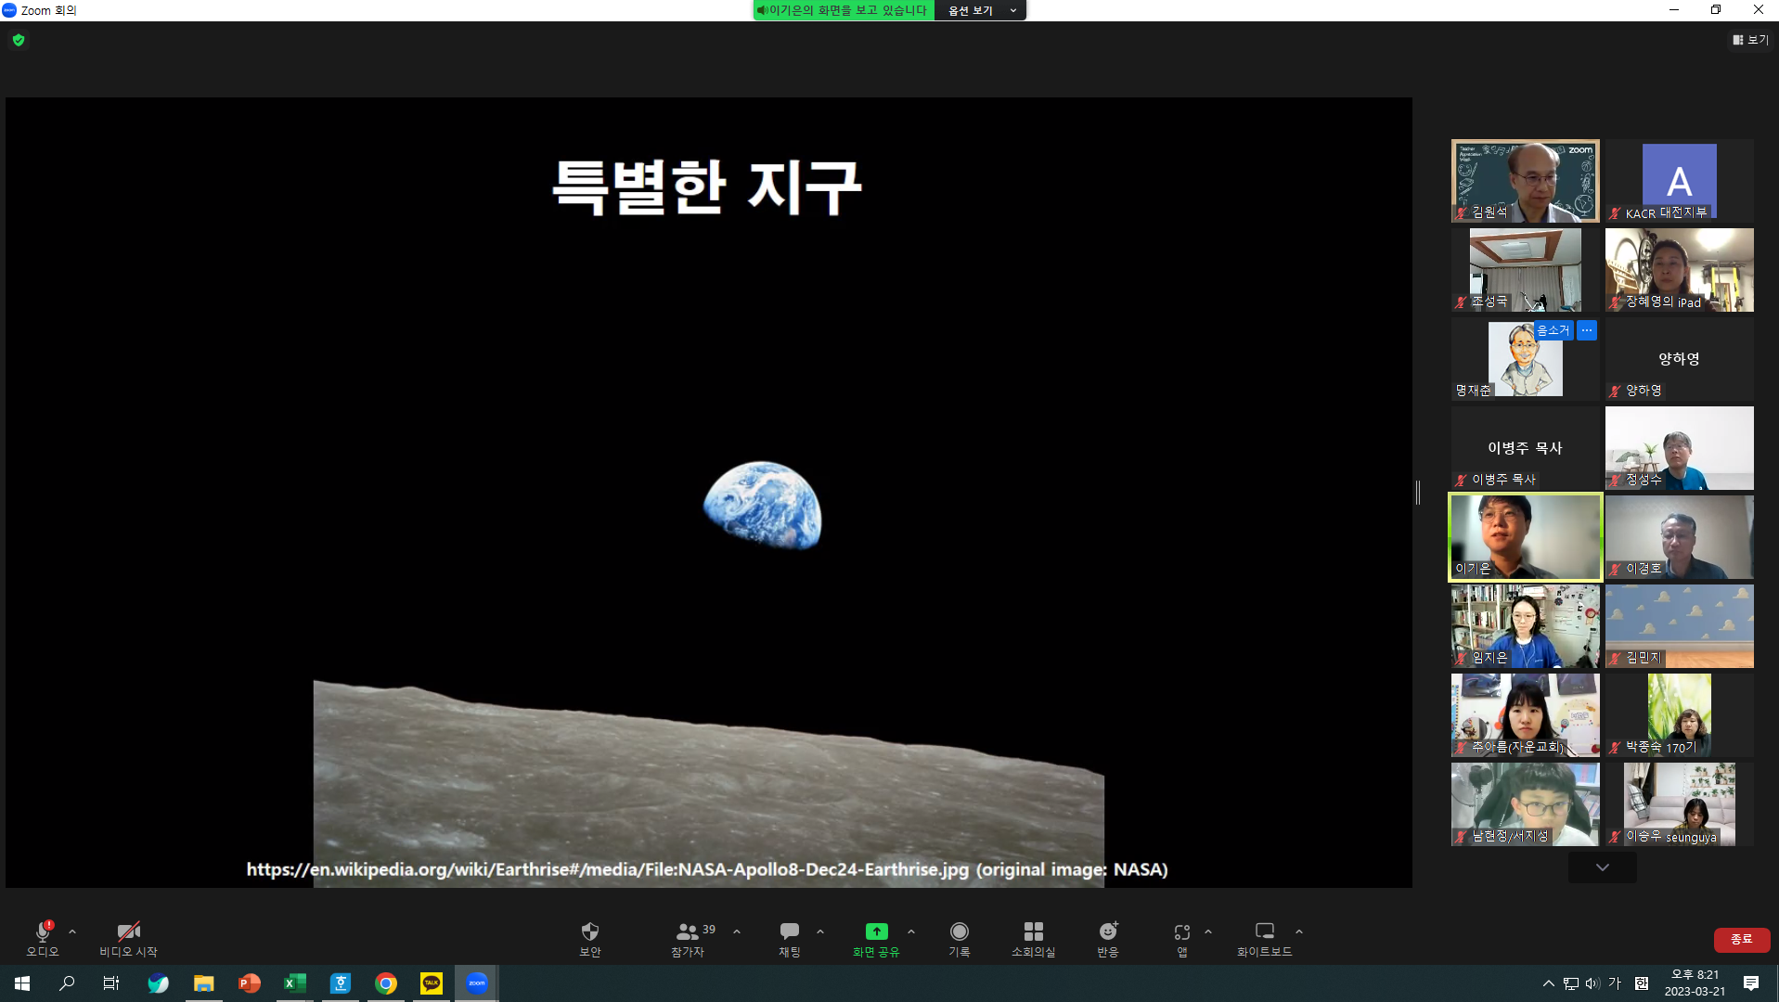Screen dimensions: 1779x1002
Task: Open Breakout Rooms
Action: (x=1033, y=931)
